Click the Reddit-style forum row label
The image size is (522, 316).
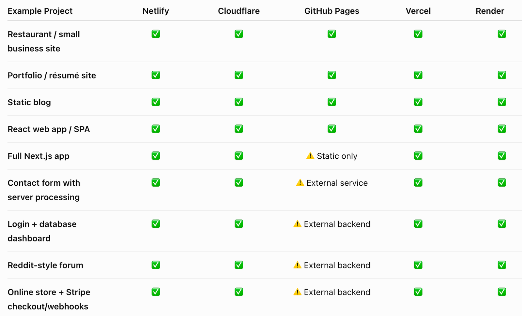point(45,265)
